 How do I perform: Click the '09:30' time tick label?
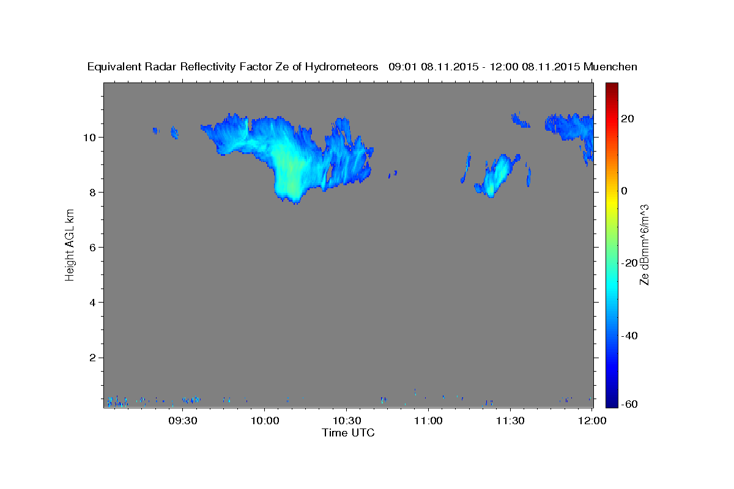pos(183,421)
